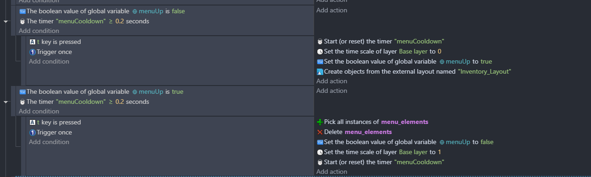
Task: Click the red X Delete action icon
Action: (320, 132)
